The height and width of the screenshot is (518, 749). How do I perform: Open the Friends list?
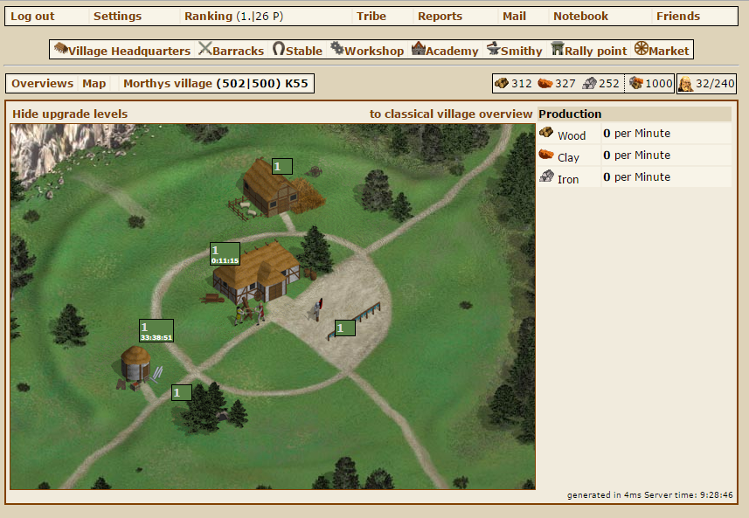click(678, 17)
